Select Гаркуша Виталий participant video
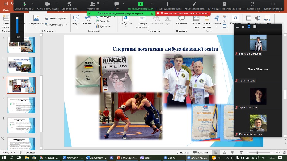Image resolution: width=287 pixels, height=161 pixels. tap(258, 43)
